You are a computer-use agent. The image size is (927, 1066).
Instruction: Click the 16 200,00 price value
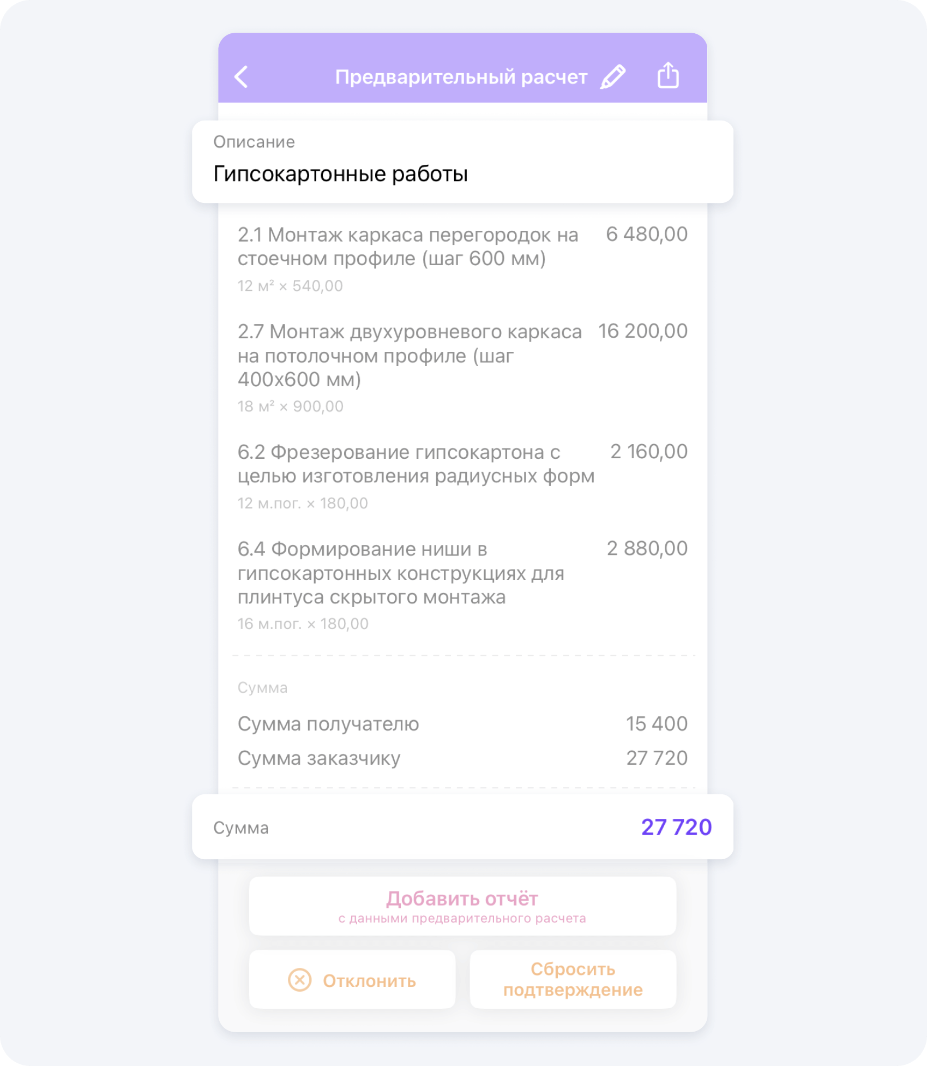[643, 331]
